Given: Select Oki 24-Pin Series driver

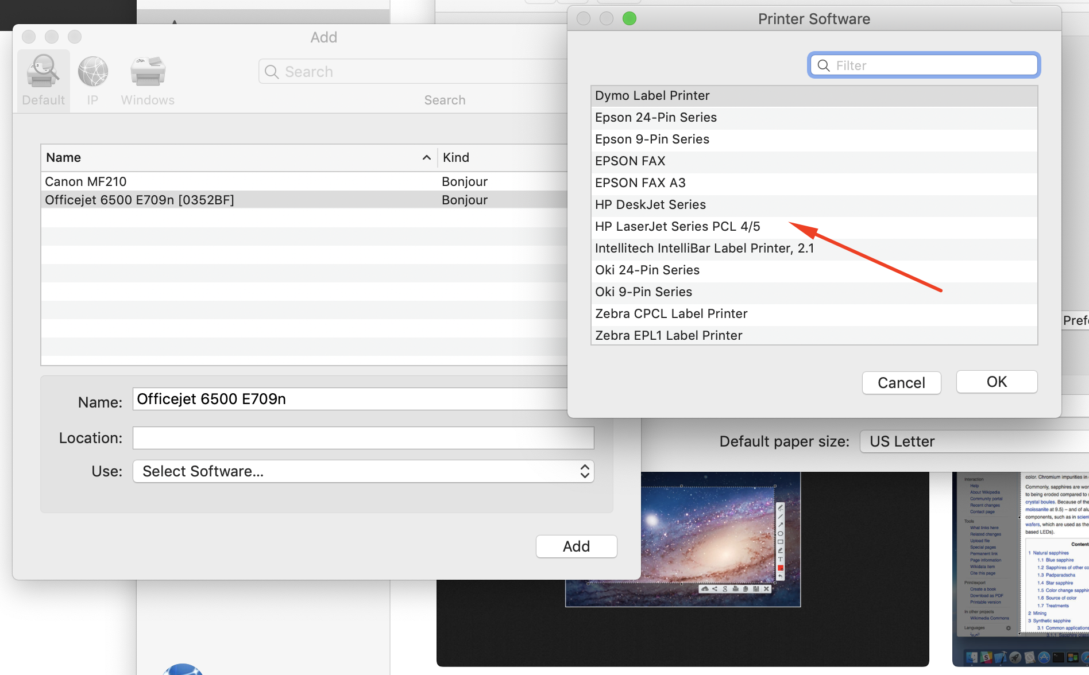Looking at the screenshot, I should [x=814, y=270].
